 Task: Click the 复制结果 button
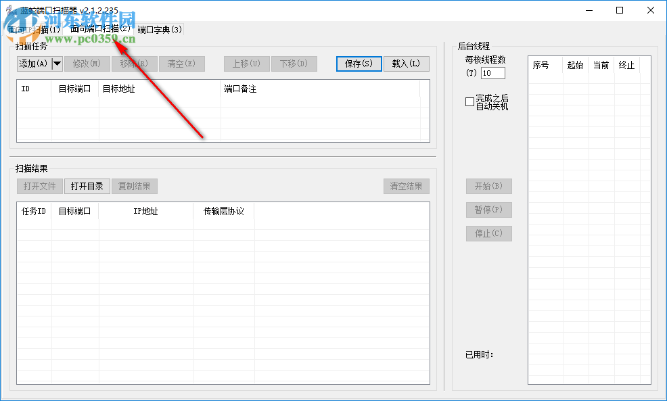[135, 186]
